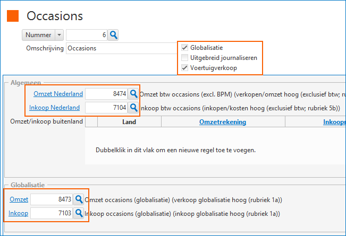Sort by the Omzetrekening column header
This screenshot has width=346, height=236.
223,122
